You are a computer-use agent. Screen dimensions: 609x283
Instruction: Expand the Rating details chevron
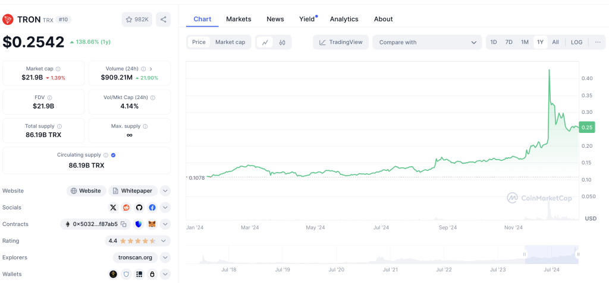pyautogui.click(x=164, y=241)
